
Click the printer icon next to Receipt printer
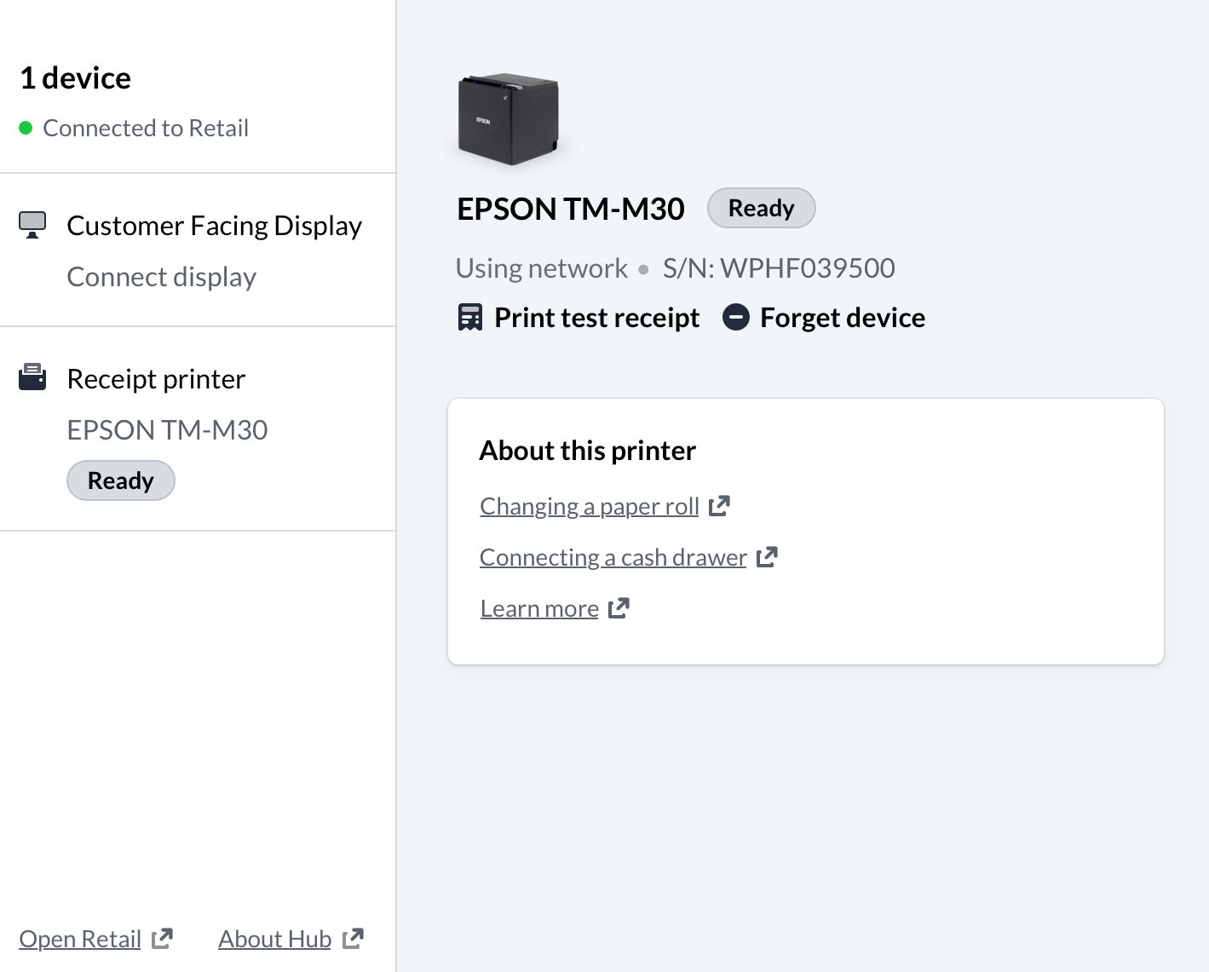pos(32,377)
